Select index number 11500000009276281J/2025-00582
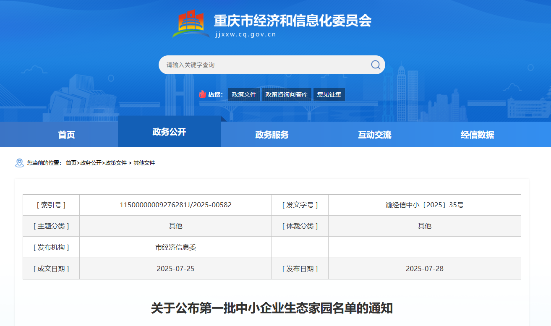Image resolution: width=551 pixels, height=326 pixels. [x=175, y=205]
